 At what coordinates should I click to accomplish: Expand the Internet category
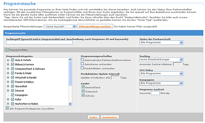pos(8,91)
